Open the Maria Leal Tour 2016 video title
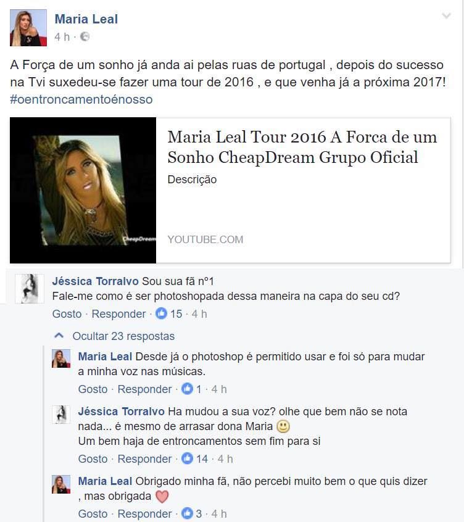 tap(302, 147)
